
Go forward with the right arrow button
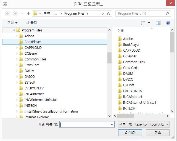(15, 14)
